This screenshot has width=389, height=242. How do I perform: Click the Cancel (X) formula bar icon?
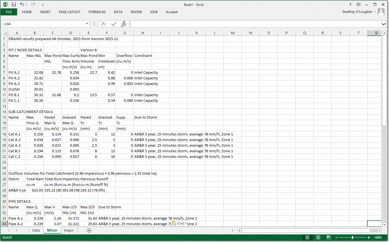104,24
